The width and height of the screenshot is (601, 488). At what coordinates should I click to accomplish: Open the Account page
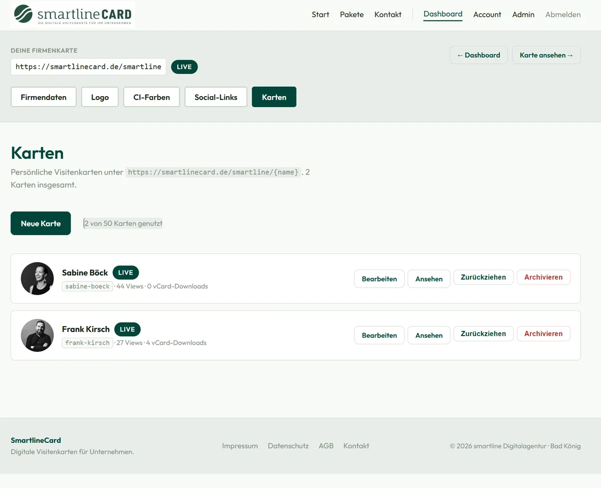pyautogui.click(x=487, y=15)
